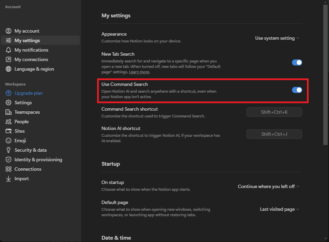This screenshot has width=329, height=242.
Task: Click the Identity & provisioning shield icon
Action: click(8, 160)
